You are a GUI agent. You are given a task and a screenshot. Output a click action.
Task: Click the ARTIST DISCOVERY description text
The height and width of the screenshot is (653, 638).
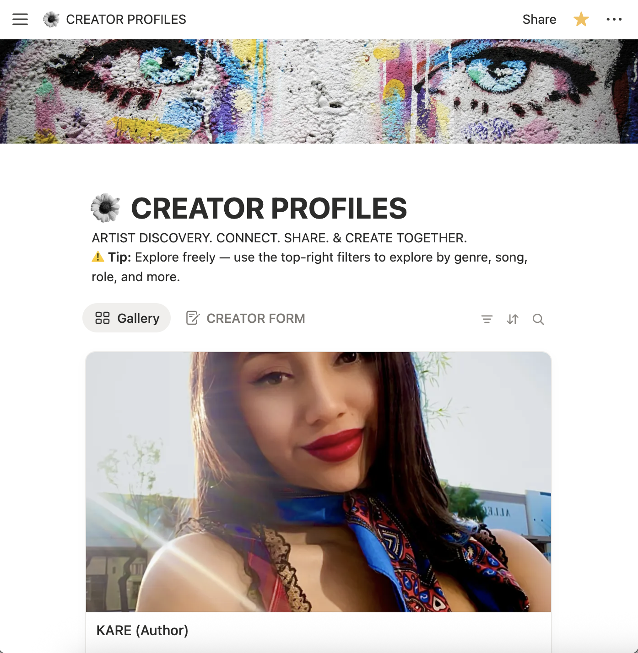pyautogui.click(x=279, y=238)
